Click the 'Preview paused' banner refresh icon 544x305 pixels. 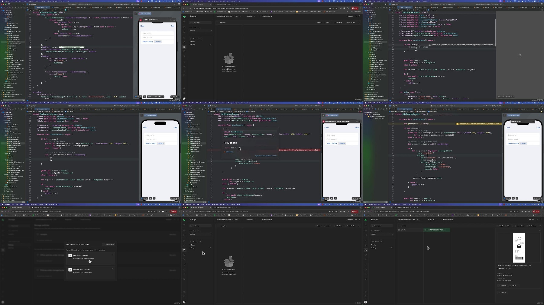[533, 122]
